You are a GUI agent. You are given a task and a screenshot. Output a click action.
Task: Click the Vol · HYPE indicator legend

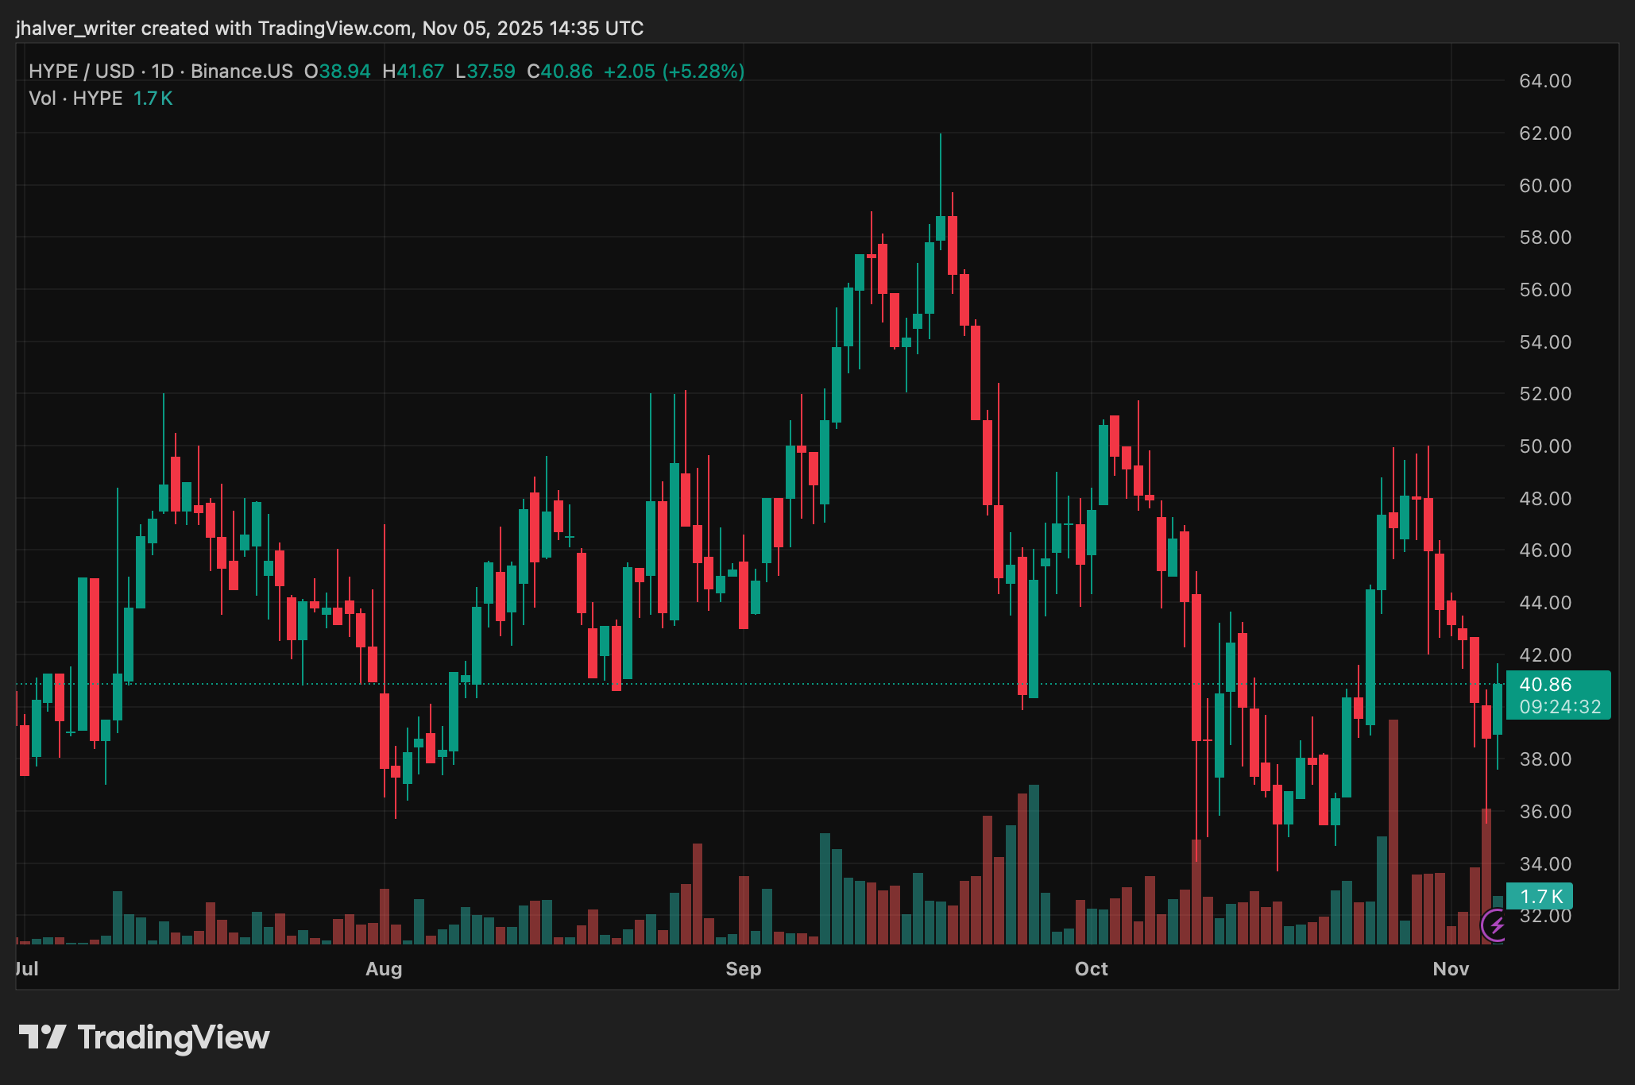pyautogui.click(x=75, y=98)
